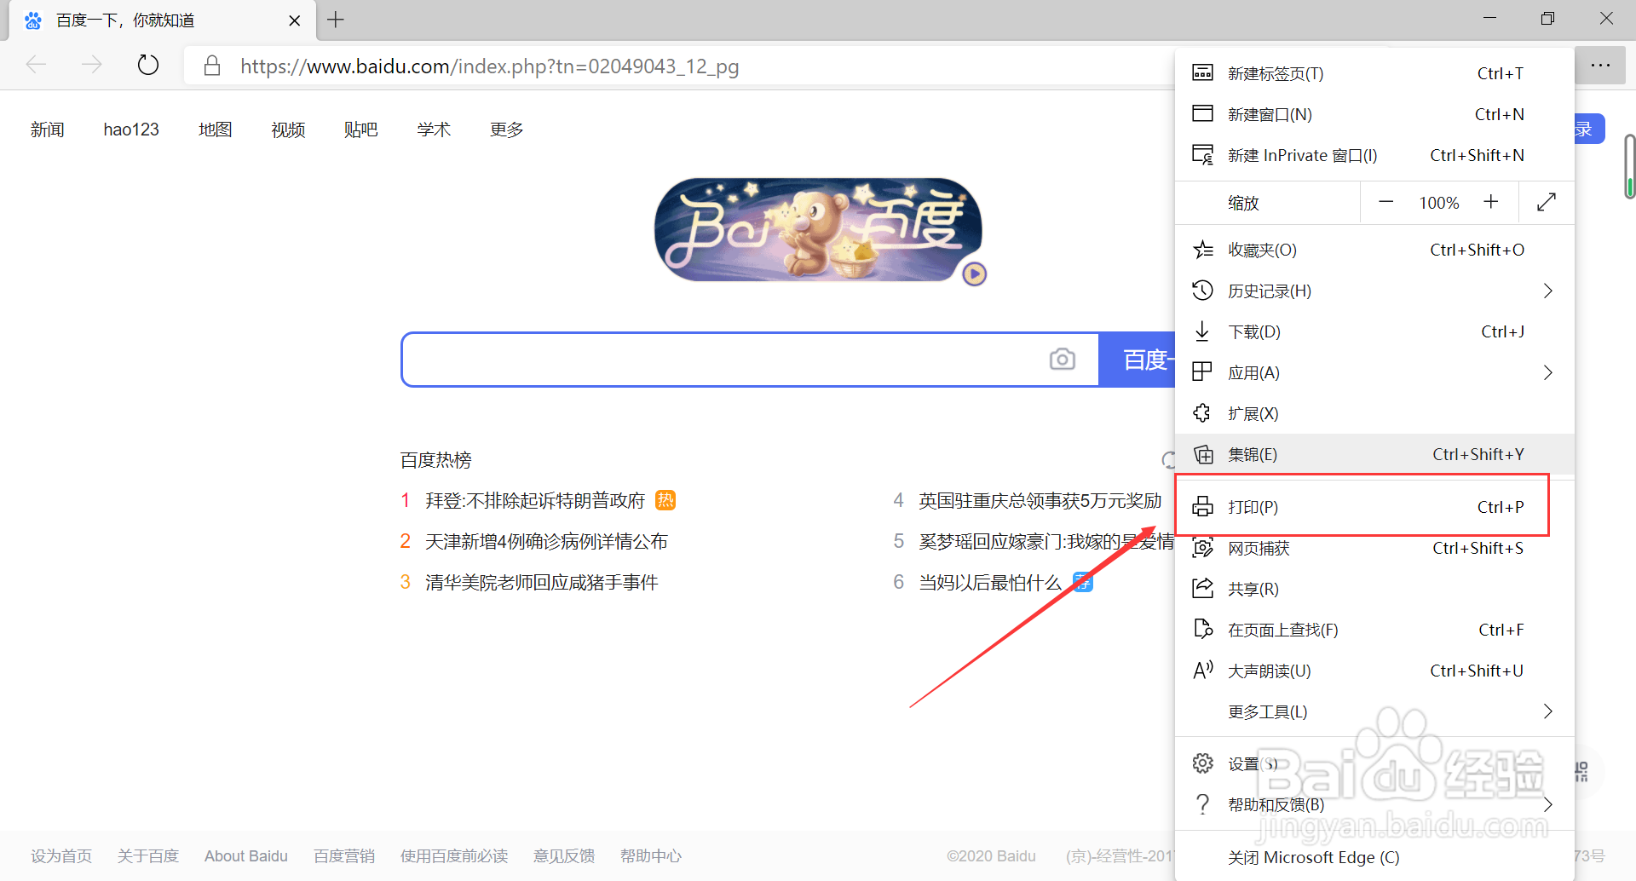Select 新建窗口(N) menu item
The height and width of the screenshot is (881, 1636).
pos(1374,114)
